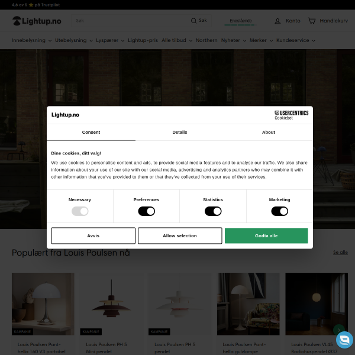This screenshot has height=355, width=355.
Task: Click the 'Populært fra Louis Poulsen nå' heading
Action: coord(71,253)
